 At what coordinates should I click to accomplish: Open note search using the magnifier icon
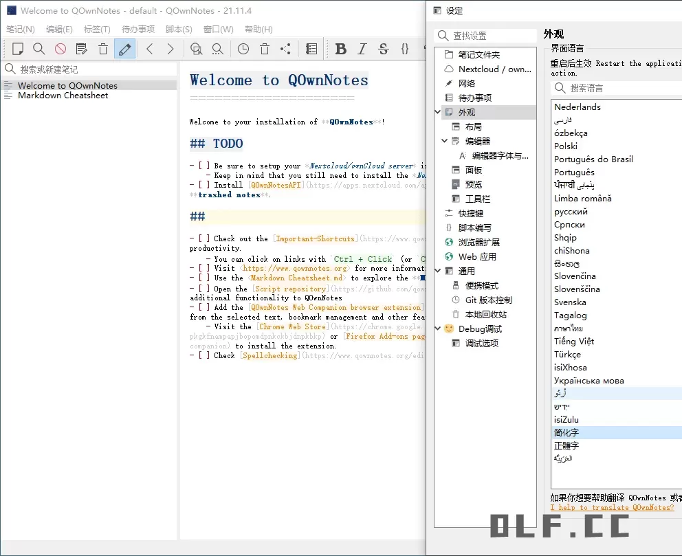pos(39,49)
